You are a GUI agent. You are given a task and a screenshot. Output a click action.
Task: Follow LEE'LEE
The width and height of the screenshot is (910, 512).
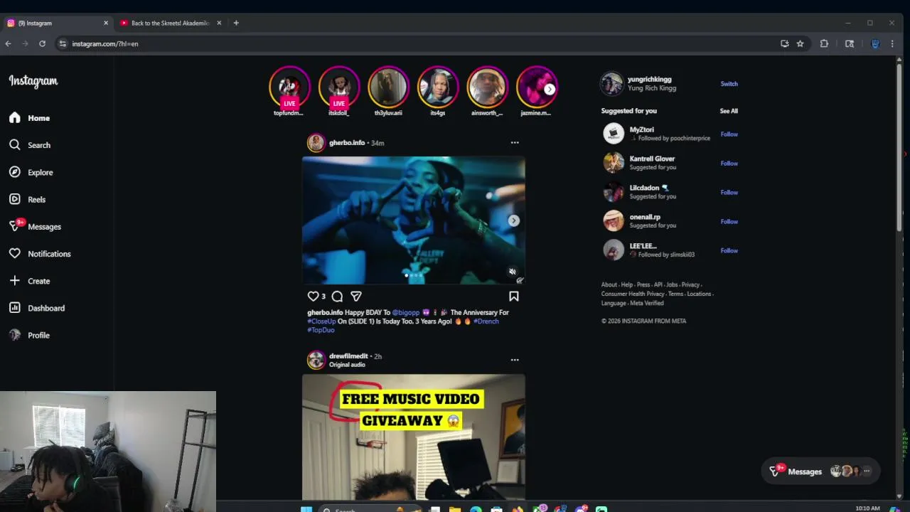729,250
